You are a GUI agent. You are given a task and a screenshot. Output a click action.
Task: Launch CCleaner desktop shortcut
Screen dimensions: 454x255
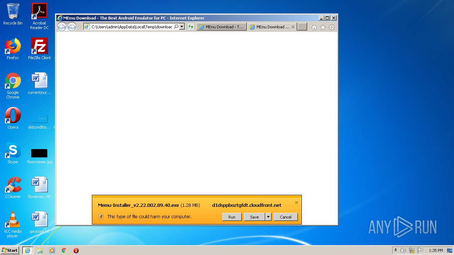pyautogui.click(x=13, y=188)
